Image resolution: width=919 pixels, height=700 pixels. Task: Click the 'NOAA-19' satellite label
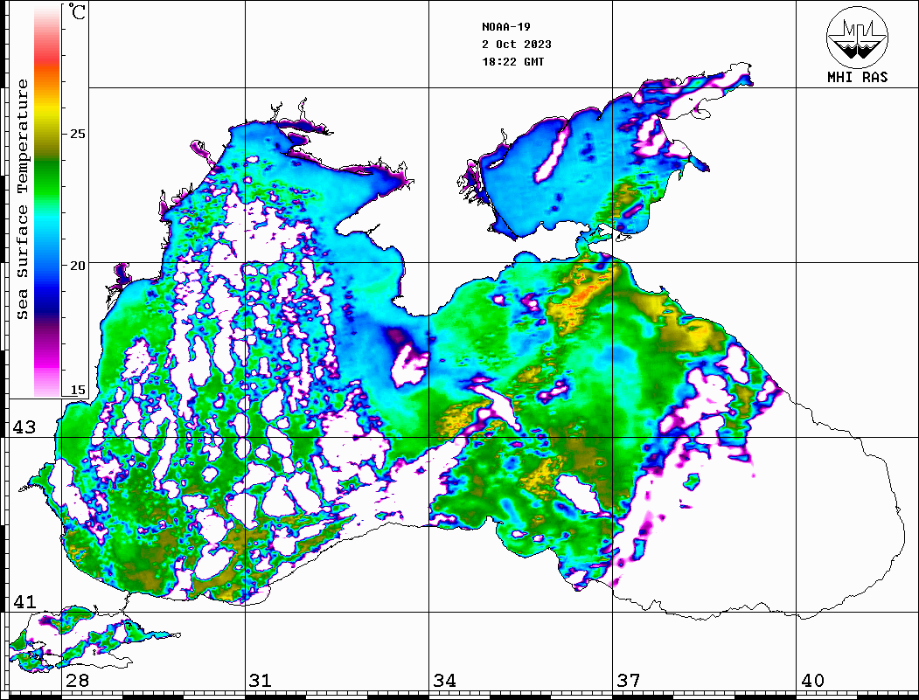(x=506, y=27)
